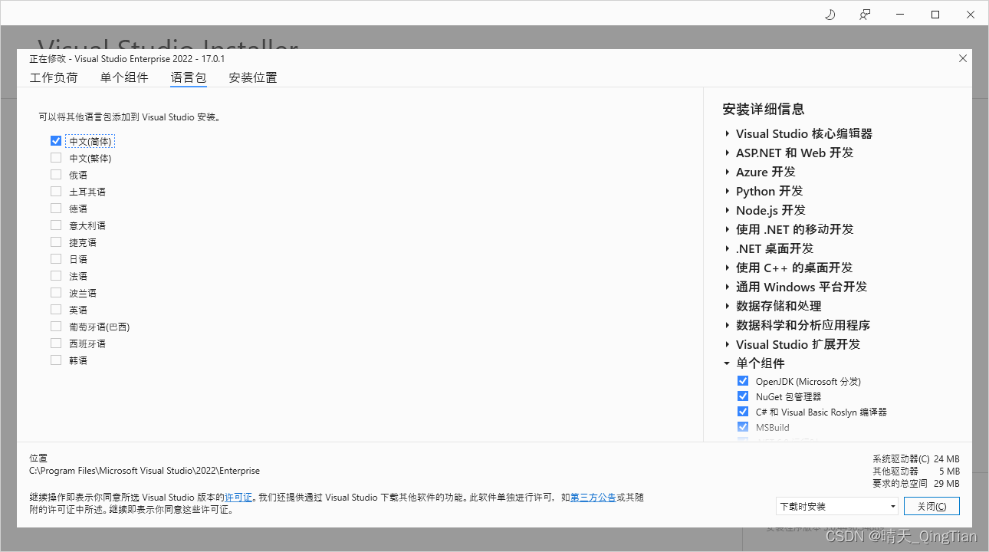Open the feedback icon in the title bar
Viewport: 989px width, 552px height.
point(865,14)
